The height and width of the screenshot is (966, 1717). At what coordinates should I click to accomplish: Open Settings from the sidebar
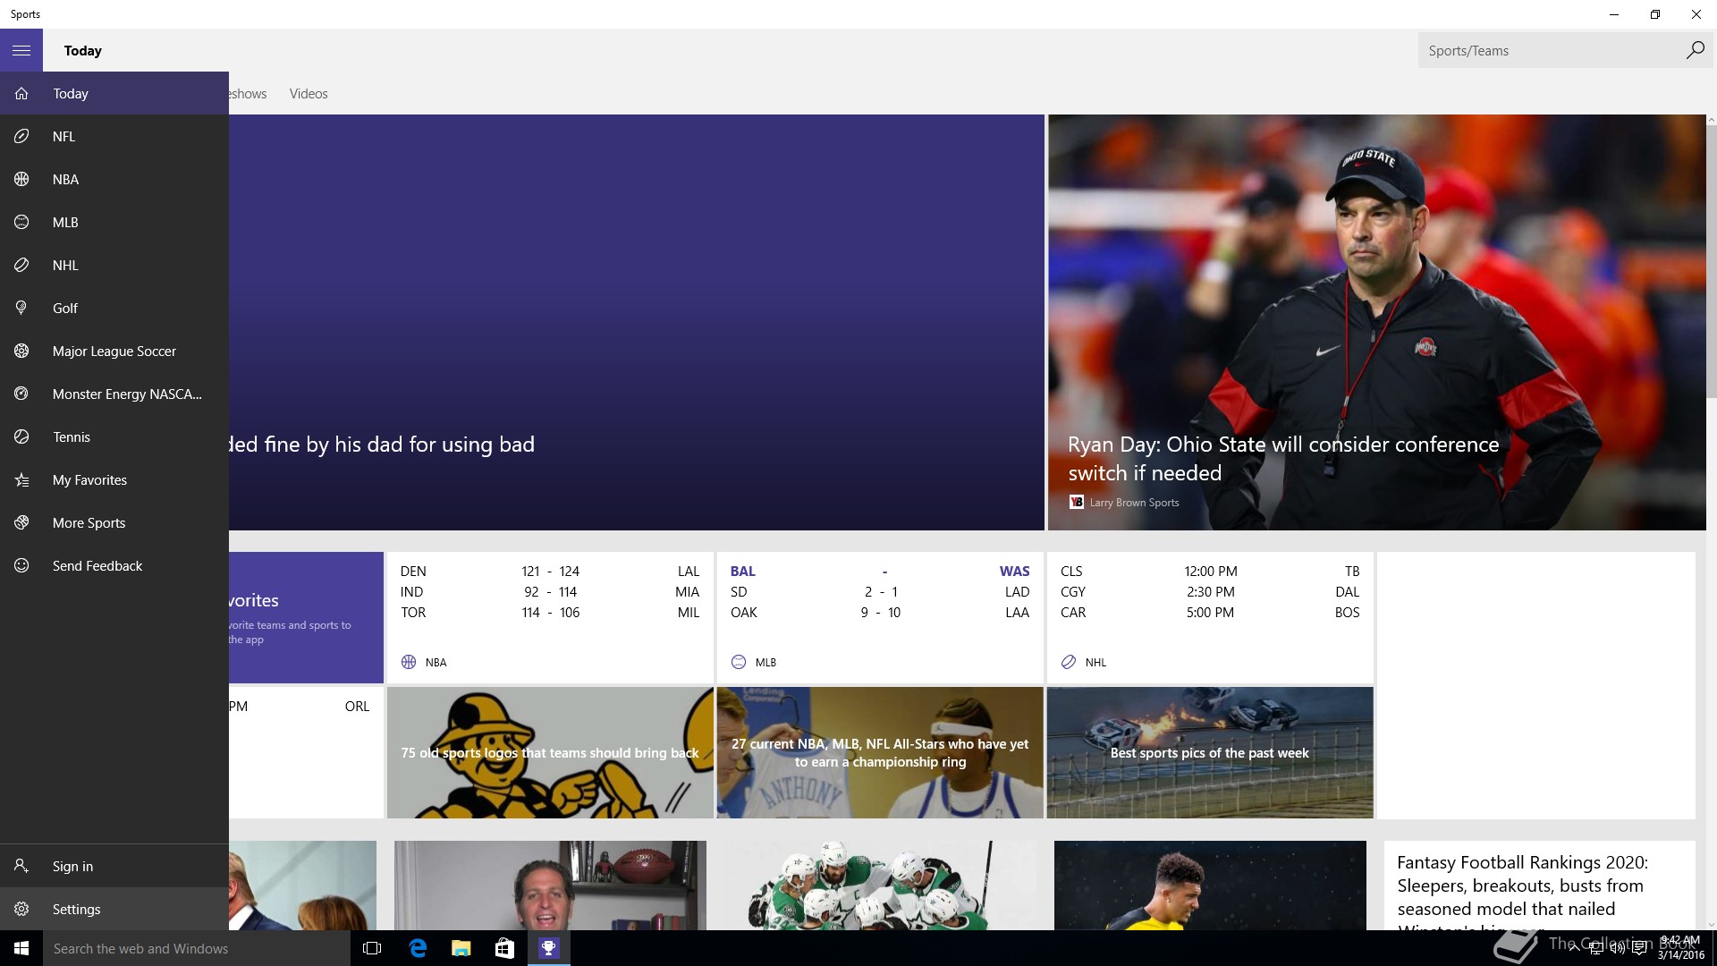pyautogui.click(x=114, y=909)
